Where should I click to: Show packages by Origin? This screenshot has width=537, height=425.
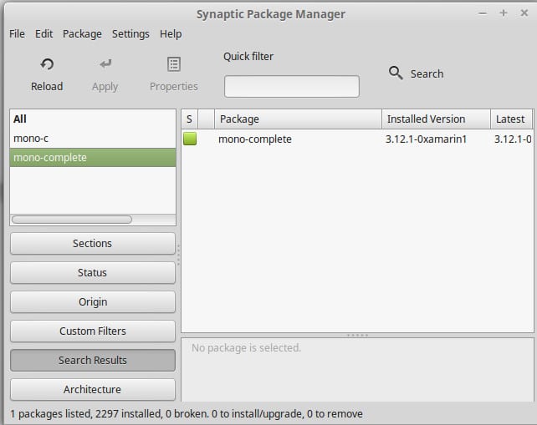(92, 302)
